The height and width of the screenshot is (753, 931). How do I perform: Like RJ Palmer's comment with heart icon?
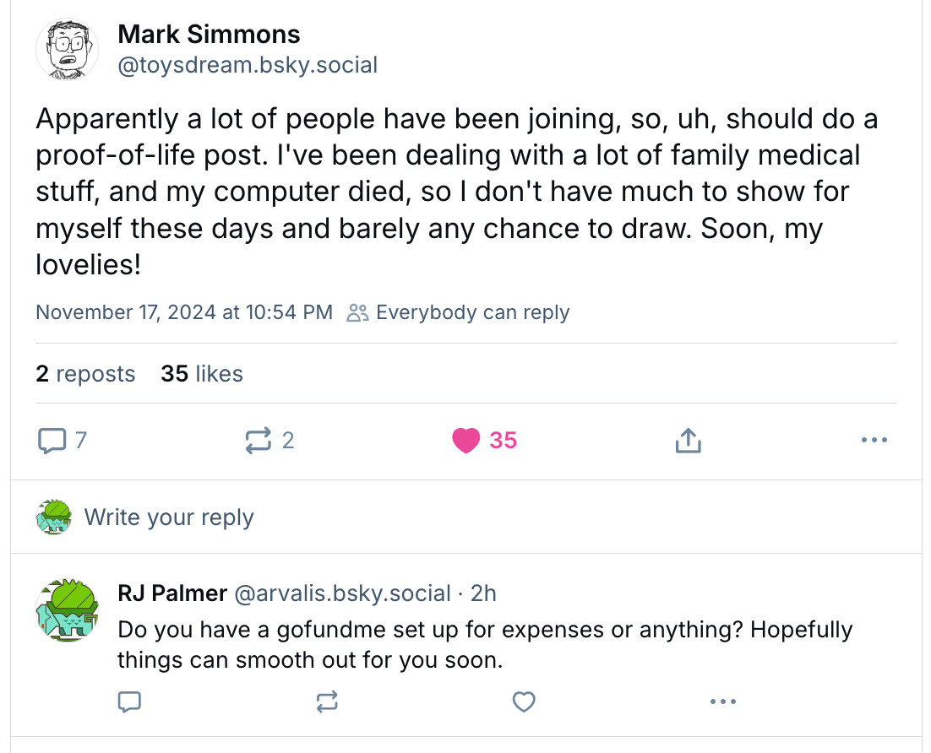tap(524, 702)
